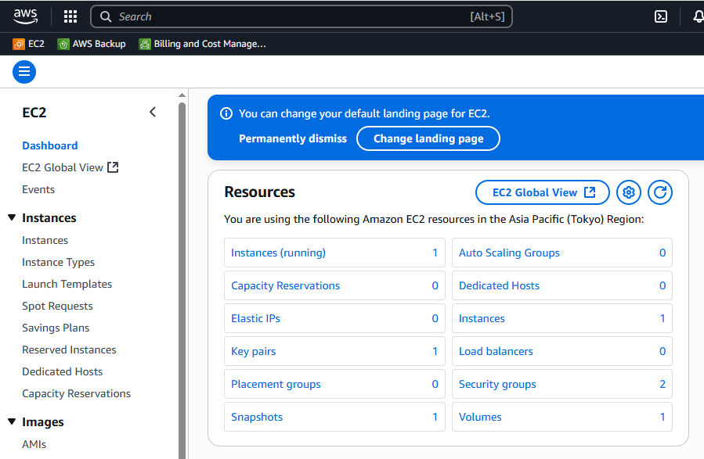Click Permanently dismiss in the banner
The width and height of the screenshot is (704, 459).
[x=293, y=138]
